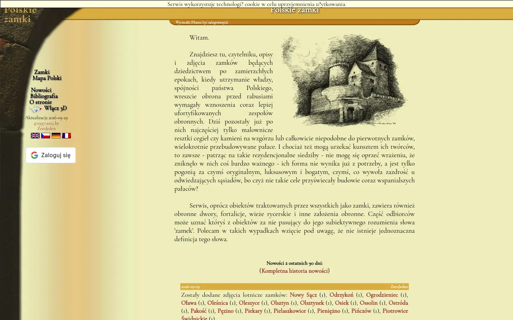Image resolution: width=513 pixels, height=320 pixels.
Task: Click ZeroJeden in the news entry header
Action: point(399,287)
